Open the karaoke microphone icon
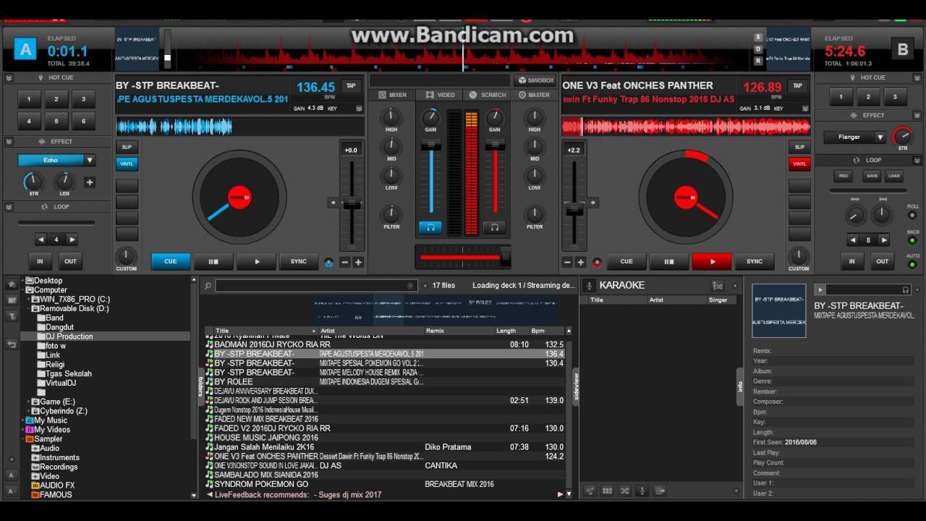Image resolution: width=926 pixels, height=521 pixels. click(590, 285)
